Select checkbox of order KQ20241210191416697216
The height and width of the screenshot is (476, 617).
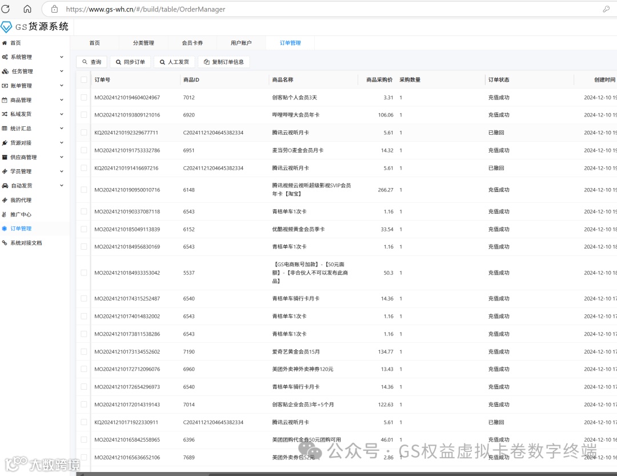(x=84, y=168)
